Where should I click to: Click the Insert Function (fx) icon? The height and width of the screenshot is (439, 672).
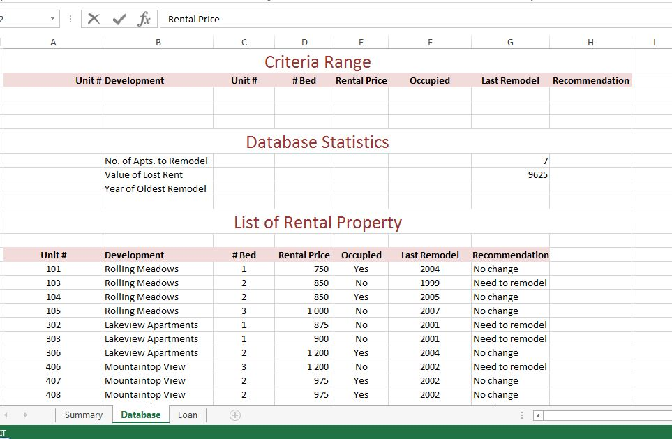(x=144, y=19)
